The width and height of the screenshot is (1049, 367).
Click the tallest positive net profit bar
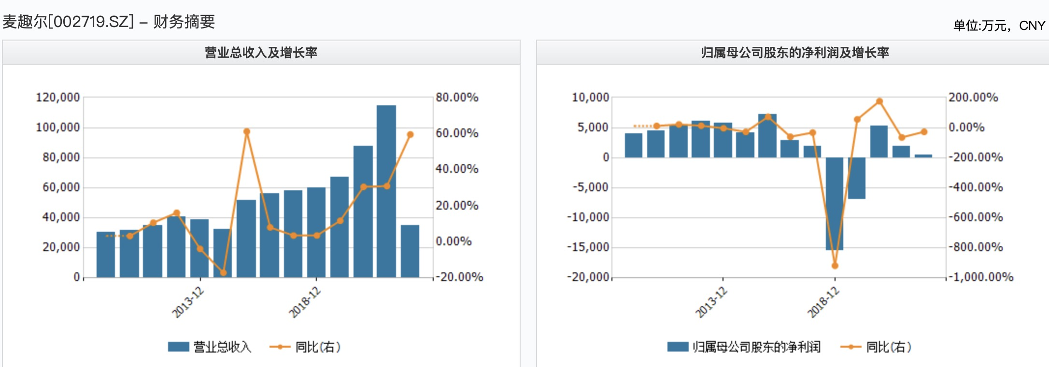click(767, 136)
